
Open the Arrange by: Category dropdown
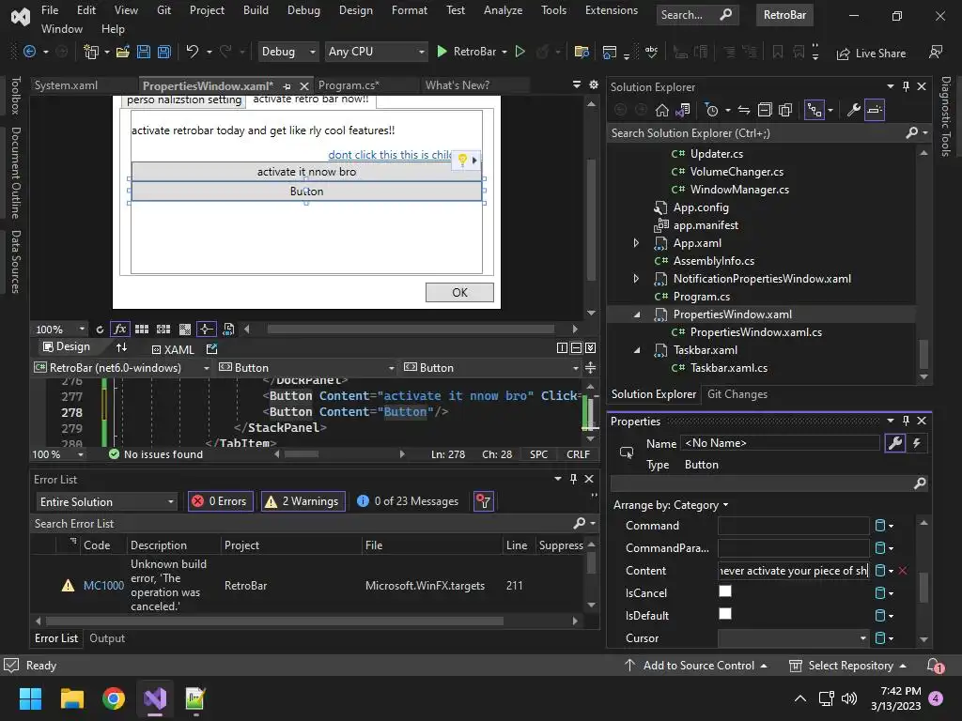pyautogui.click(x=671, y=505)
